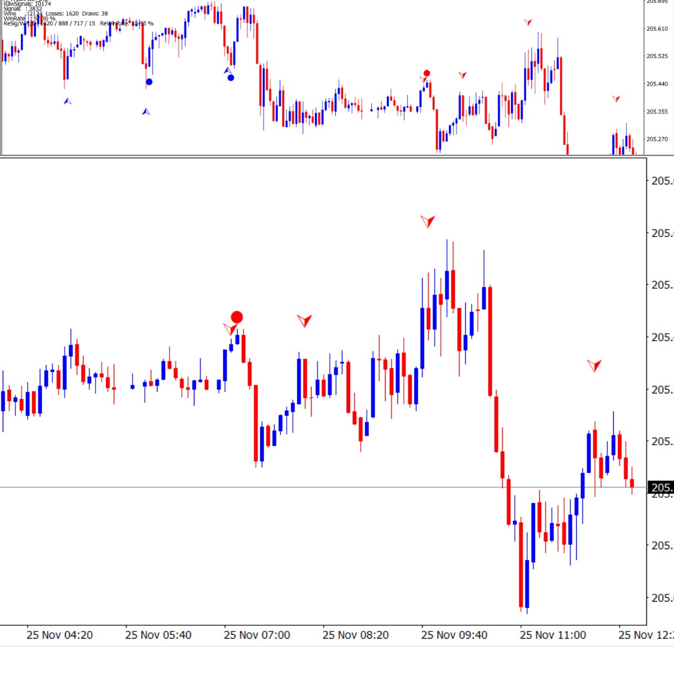Click the "25 Nov 04:20" time label
Viewport: 674px width, 685px height.
(60, 635)
